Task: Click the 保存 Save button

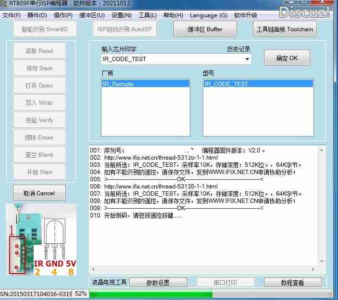Action: (39, 68)
